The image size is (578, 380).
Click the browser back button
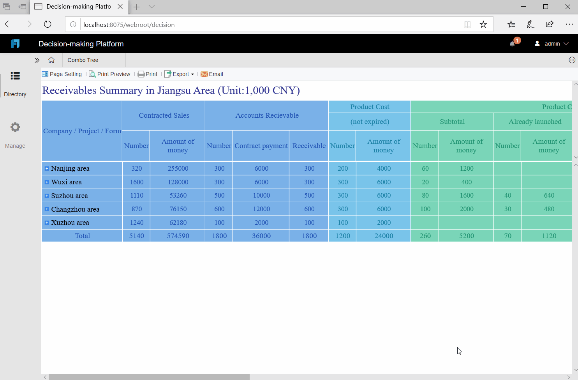[x=8, y=24]
